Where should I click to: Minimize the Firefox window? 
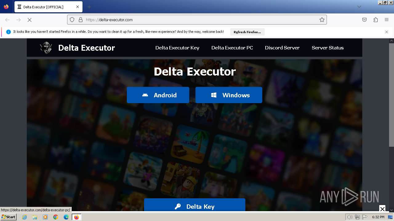(x=380, y=2)
